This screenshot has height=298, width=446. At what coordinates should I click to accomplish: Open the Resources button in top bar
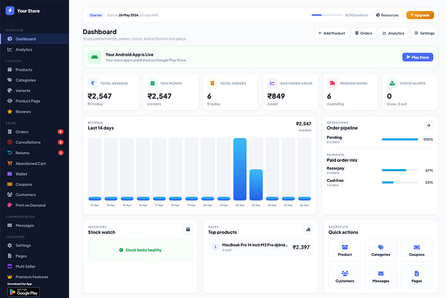[387, 15]
